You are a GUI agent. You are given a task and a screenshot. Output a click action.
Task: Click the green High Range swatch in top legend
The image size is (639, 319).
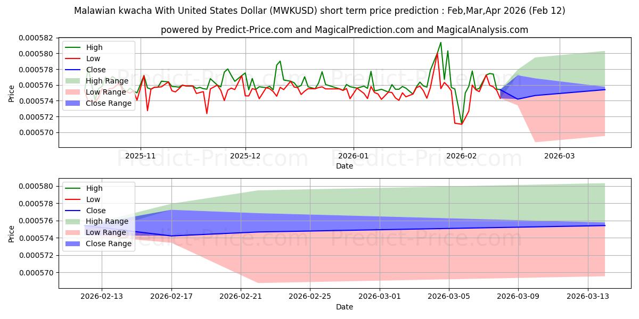[73, 81]
